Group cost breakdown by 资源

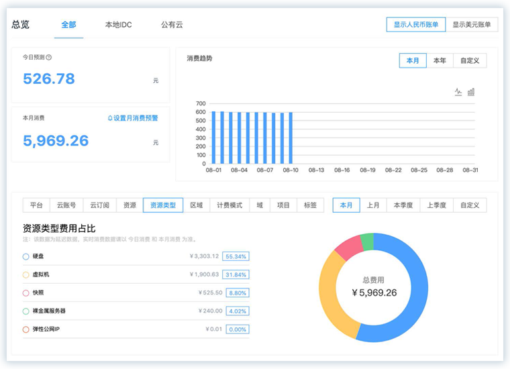(130, 205)
